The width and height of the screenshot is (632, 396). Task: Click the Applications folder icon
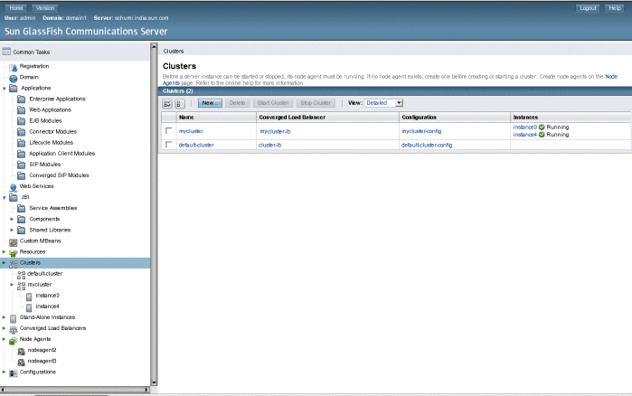pyautogui.click(x=14, y=89)
